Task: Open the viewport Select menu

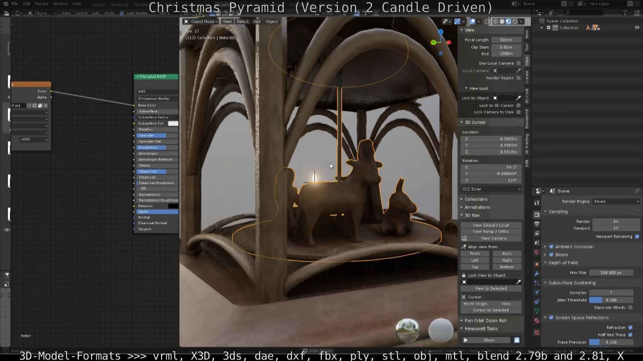Action: 242,21
